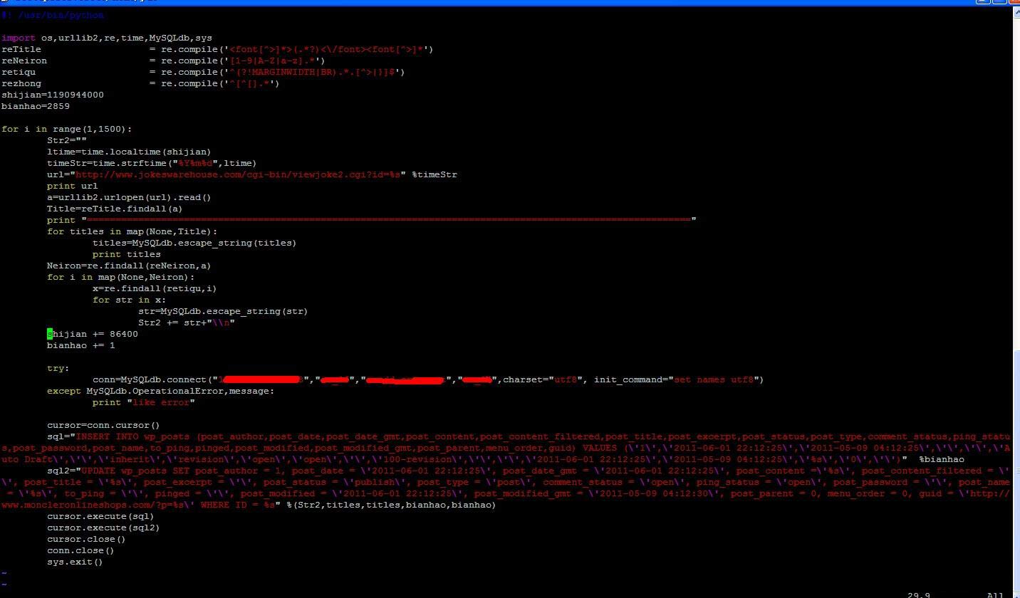Click the highlighted cursor on shijian line
1020x598 pixels.
pyautogui.click(x=48, y=333)
